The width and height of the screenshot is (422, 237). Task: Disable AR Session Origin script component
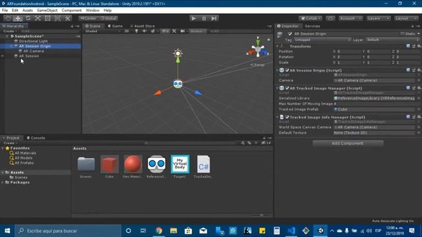[287, 70]
